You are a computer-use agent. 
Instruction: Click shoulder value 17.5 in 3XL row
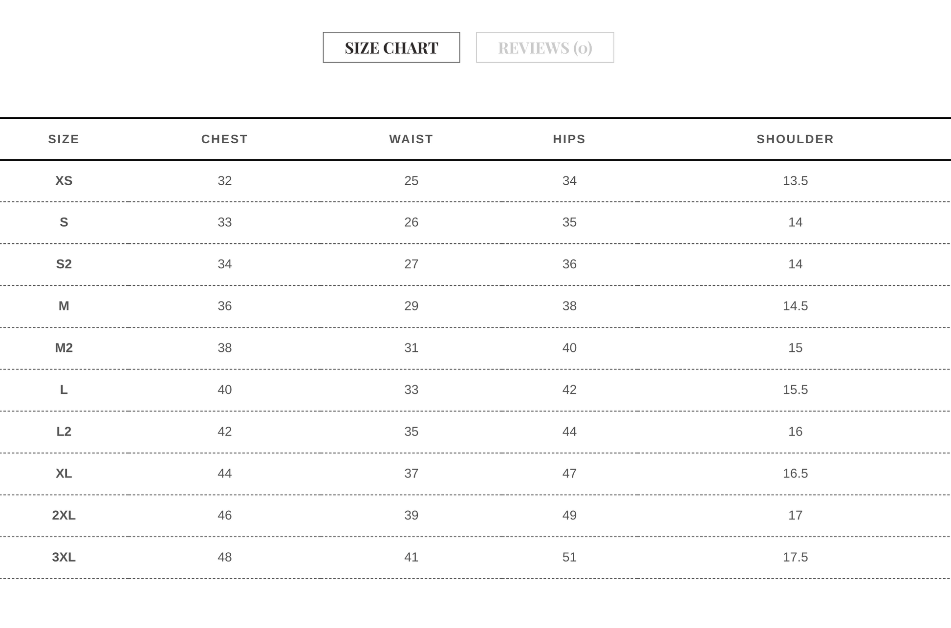795,557
